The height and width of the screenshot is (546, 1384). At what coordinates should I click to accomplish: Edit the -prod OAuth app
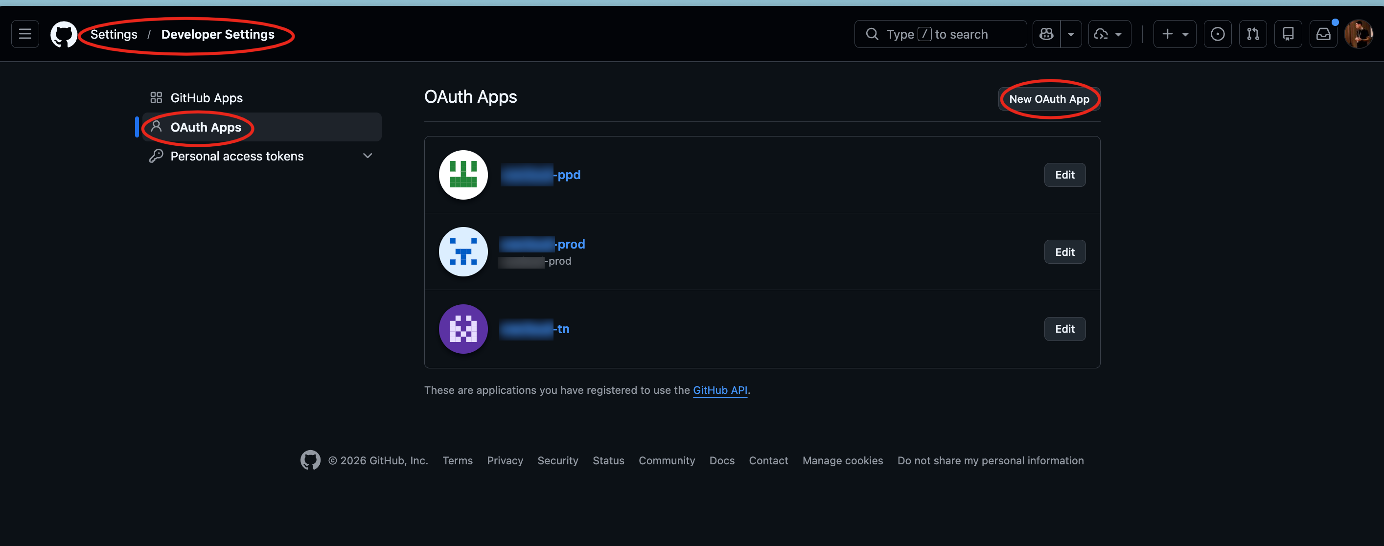(x=1064, y=252)
